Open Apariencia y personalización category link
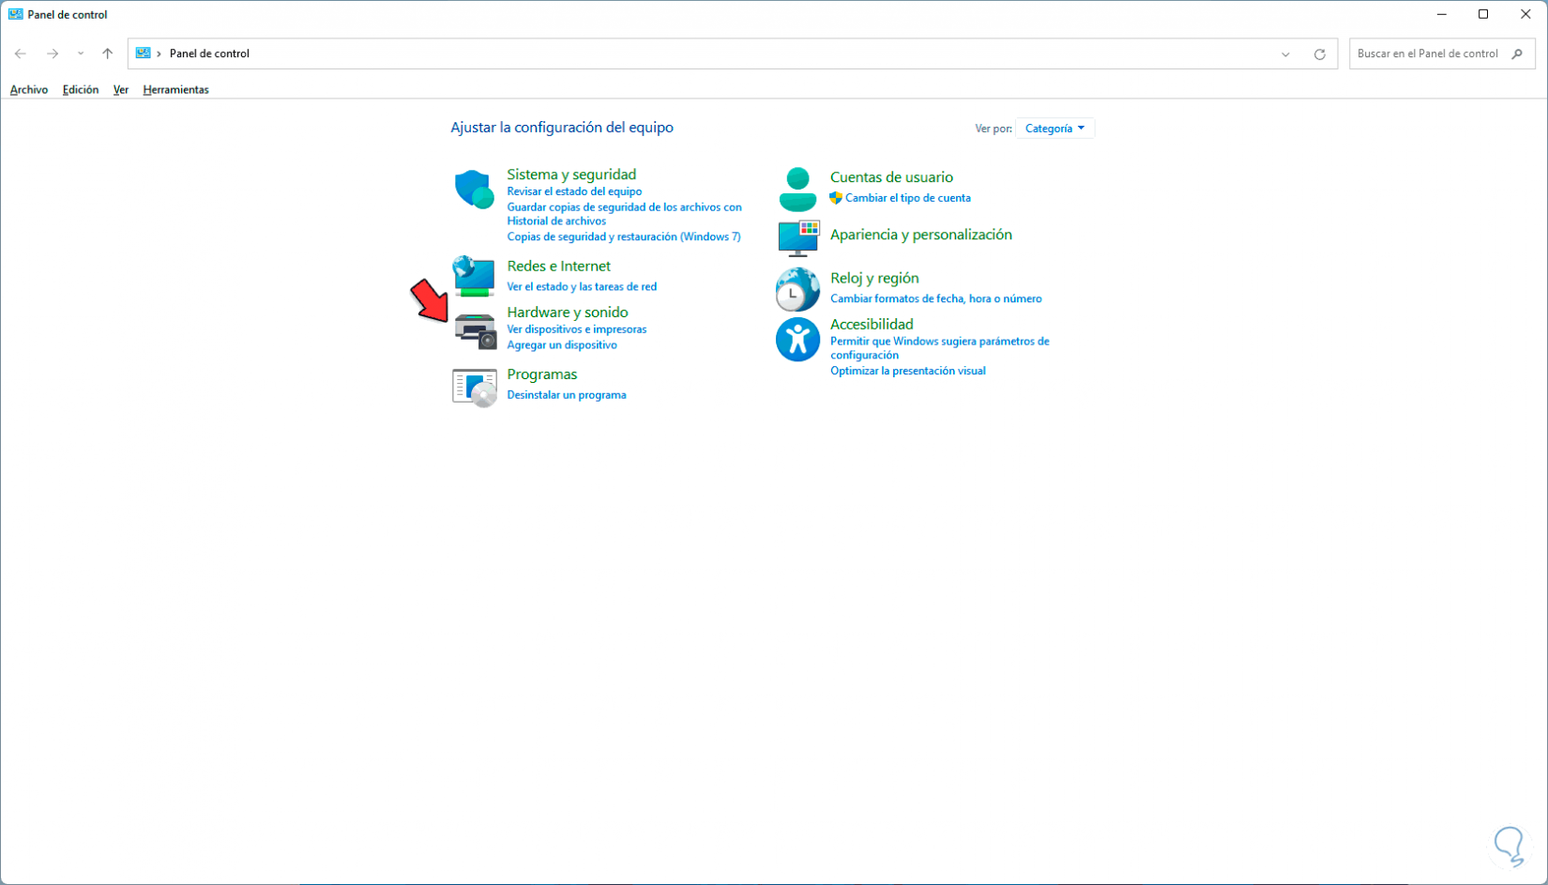 click(x=921, y=235)
